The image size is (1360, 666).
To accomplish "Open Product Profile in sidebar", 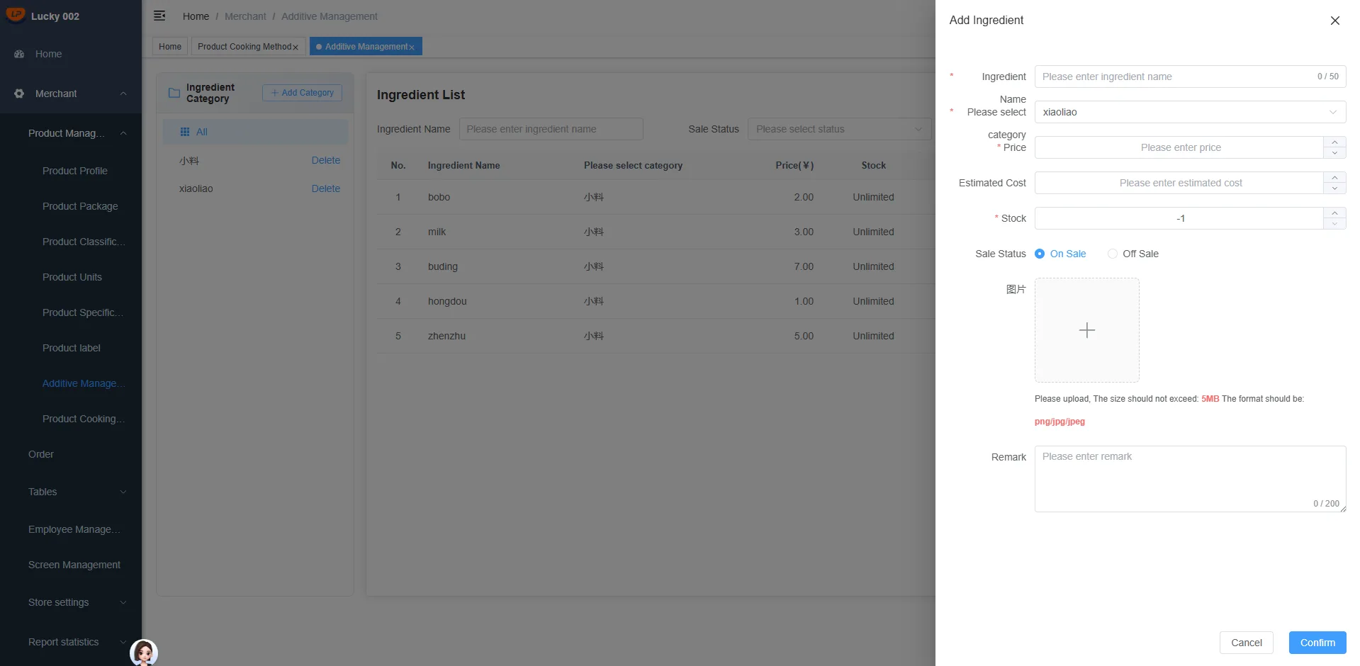I will click(x=75, y=171).
